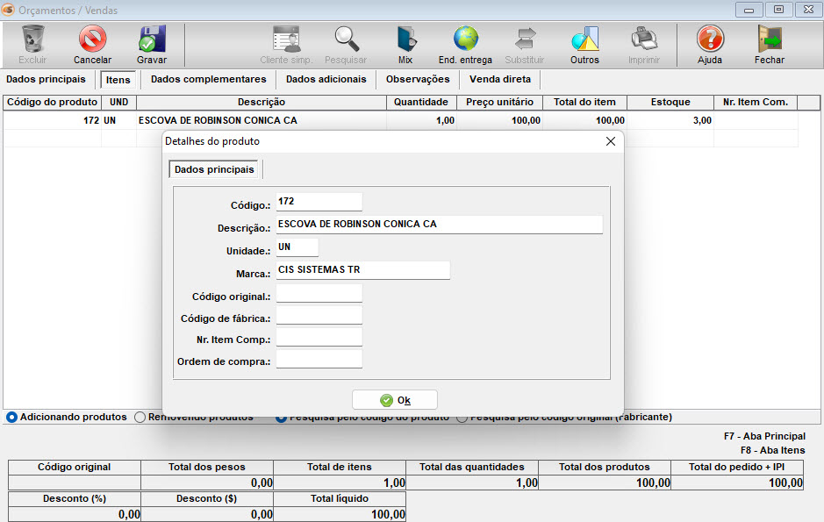Open the Observações tab
This screenshot has height=522, width=824.
418,79
